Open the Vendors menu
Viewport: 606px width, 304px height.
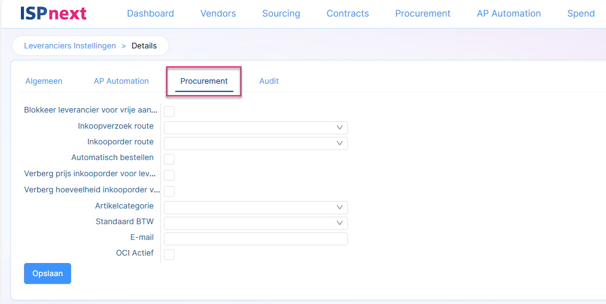click(x=218, y=14)
